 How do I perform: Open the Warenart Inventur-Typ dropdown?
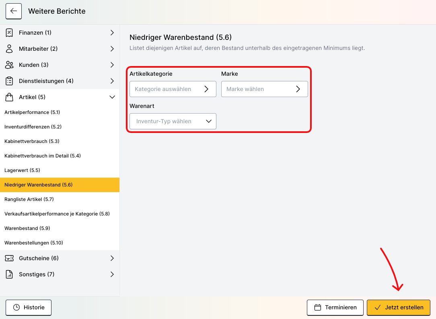point(173,121)
